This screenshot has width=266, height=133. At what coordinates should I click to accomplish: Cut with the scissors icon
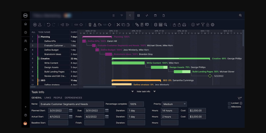118,25
